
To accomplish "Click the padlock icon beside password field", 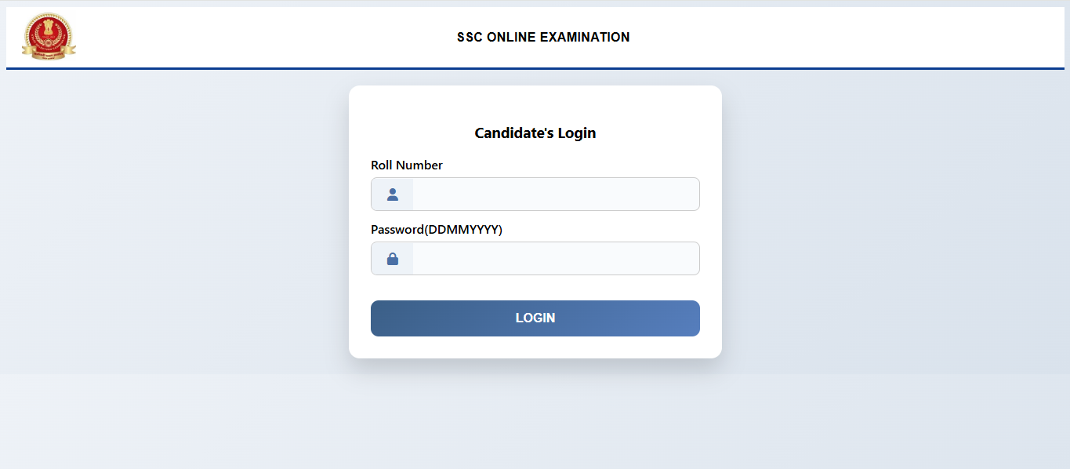I will click(x=393, y=259).
